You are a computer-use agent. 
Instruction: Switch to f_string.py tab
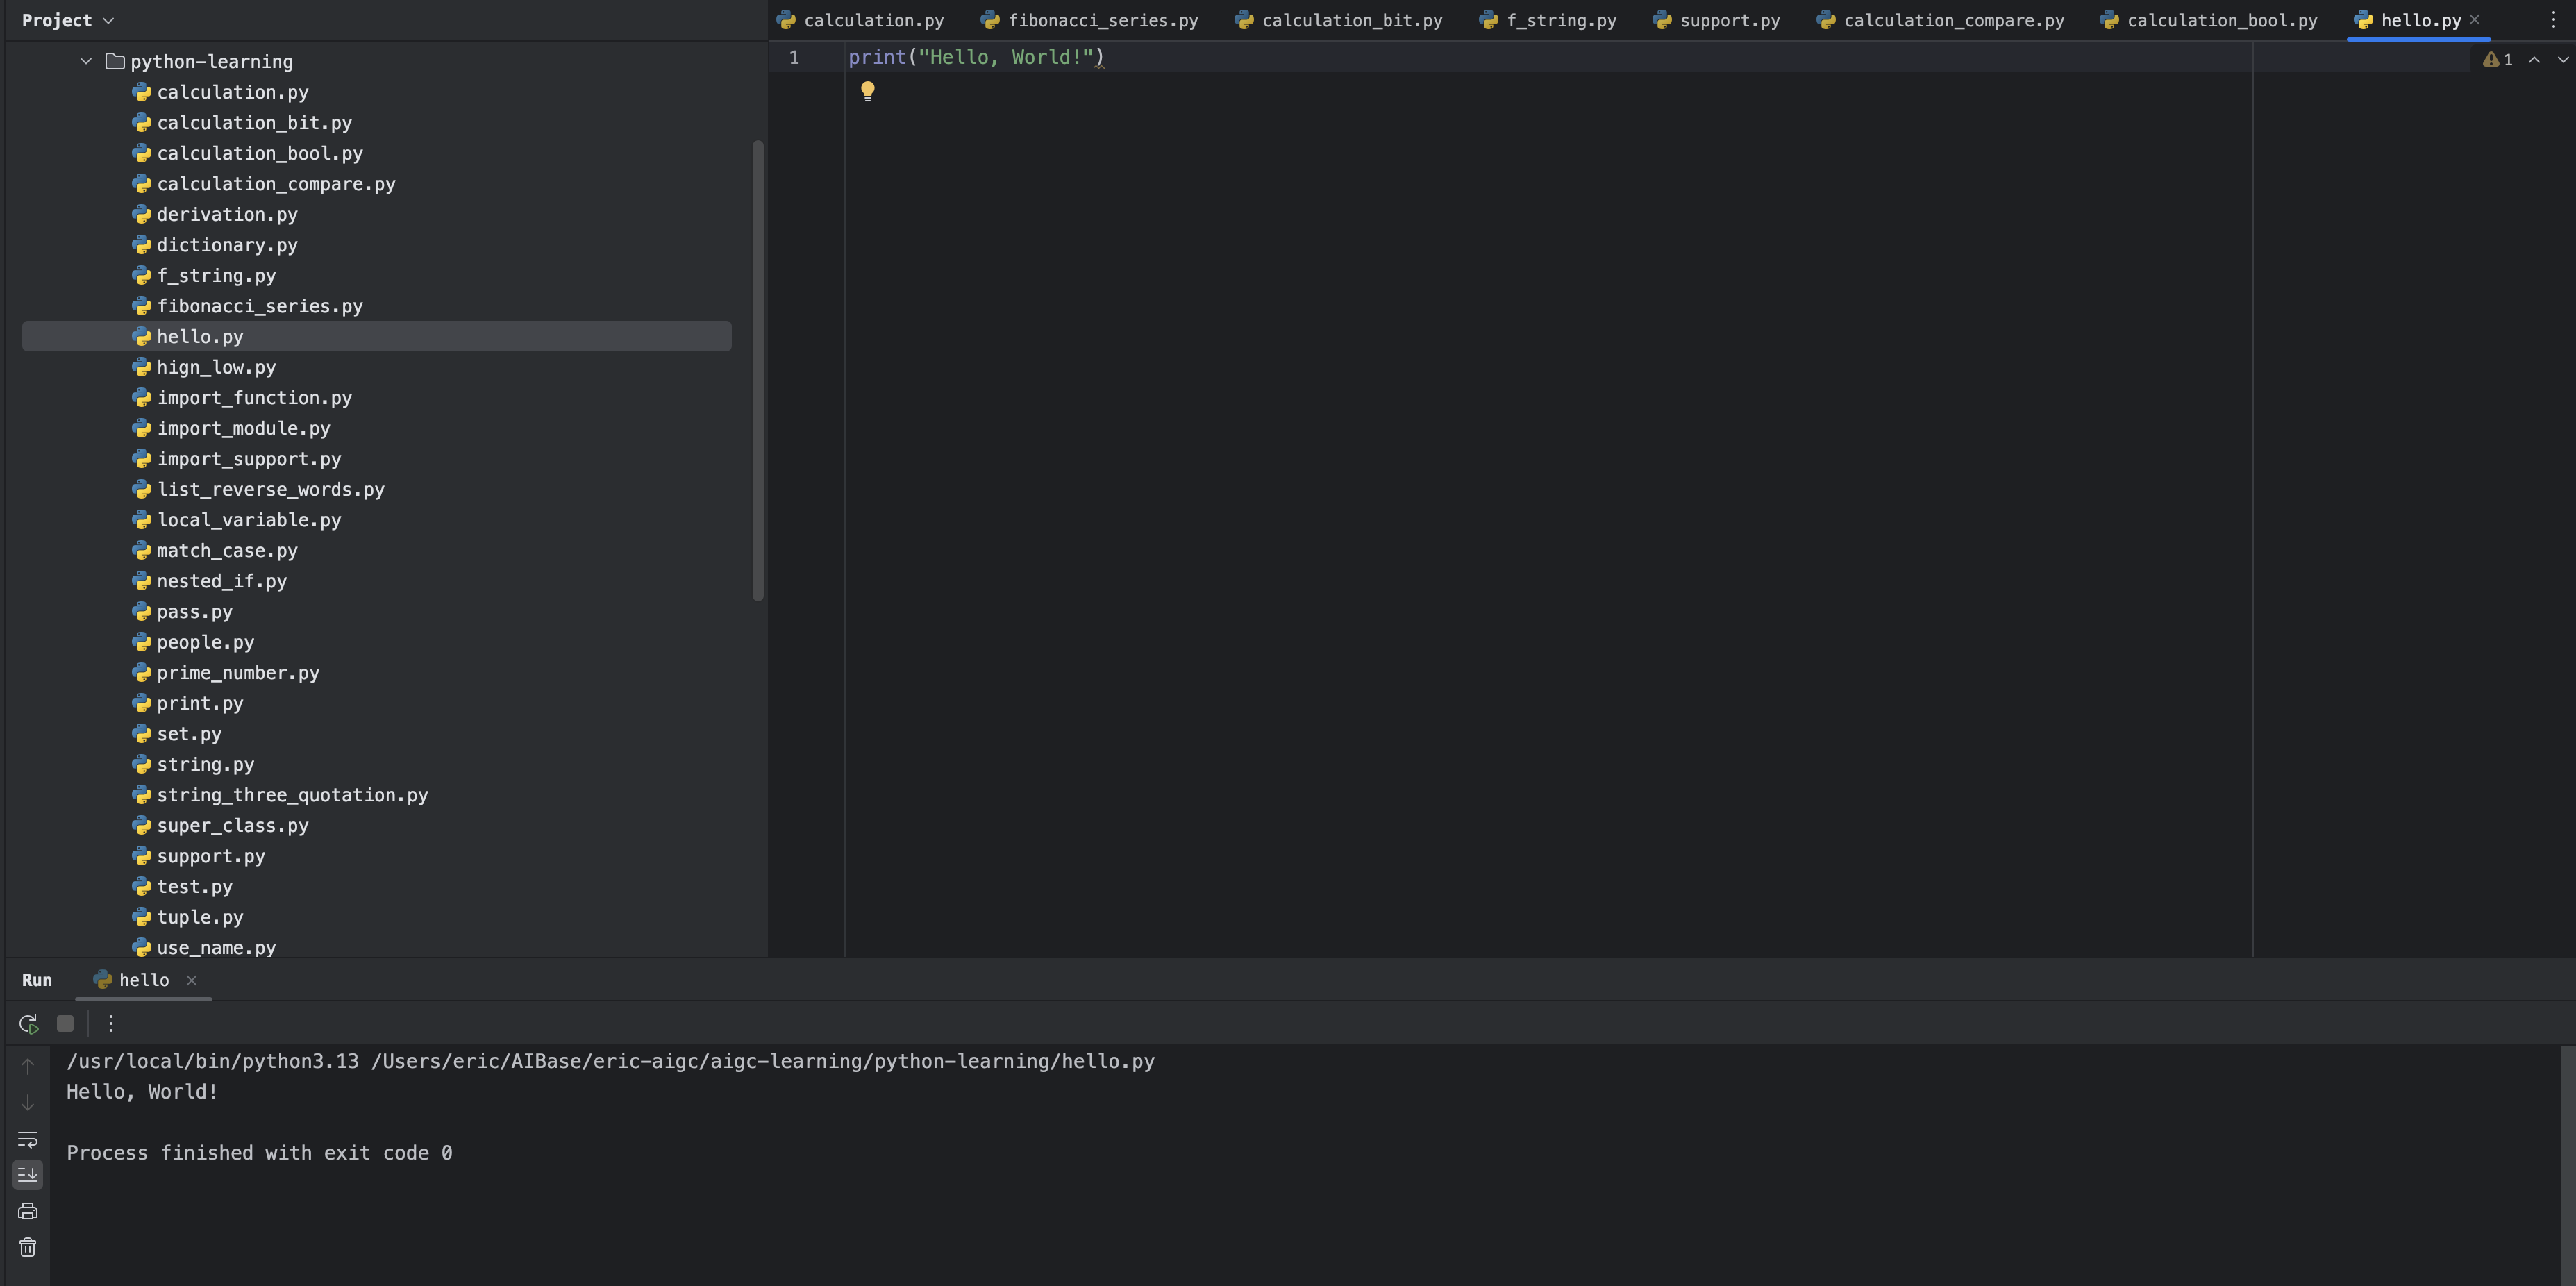[x=1548, y=20]
